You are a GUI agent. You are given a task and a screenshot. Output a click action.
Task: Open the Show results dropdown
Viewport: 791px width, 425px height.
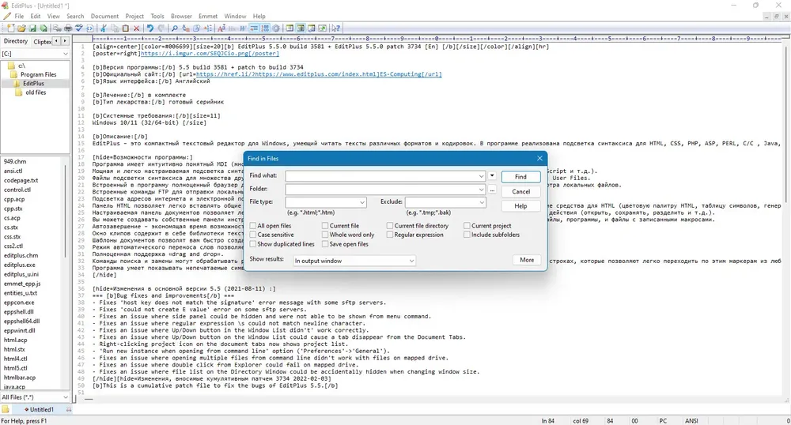[x=354, y=261]
